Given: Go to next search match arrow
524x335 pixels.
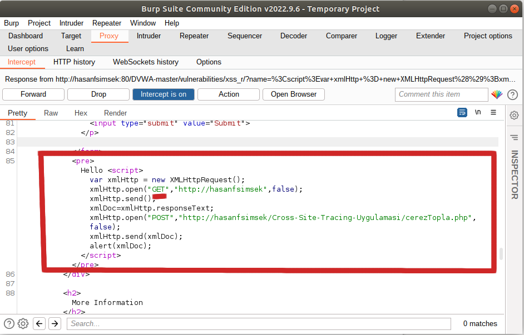Looking at the screenshot, I should click(x=55, y=323).
